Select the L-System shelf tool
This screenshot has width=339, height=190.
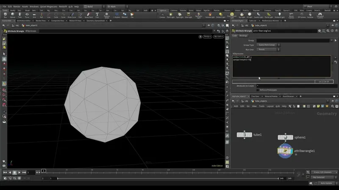tap(117, 15)
